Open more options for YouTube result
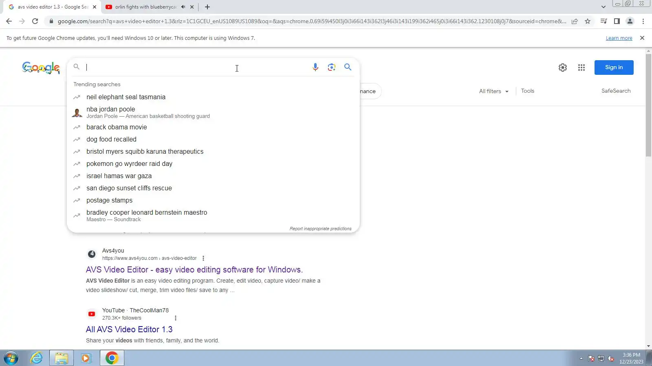The image size is (652, 366). (x=176, y=318)
